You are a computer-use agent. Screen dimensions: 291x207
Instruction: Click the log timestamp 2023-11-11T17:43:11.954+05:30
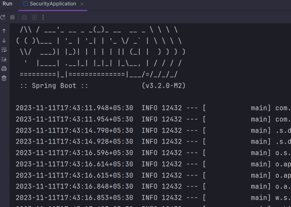point(74,119)
